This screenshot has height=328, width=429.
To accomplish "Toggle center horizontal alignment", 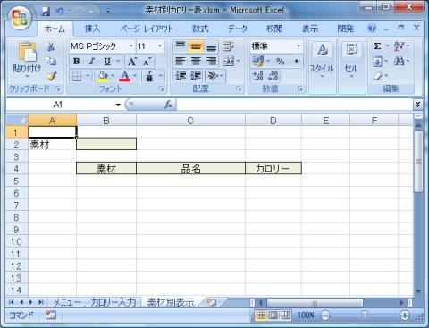I will click(x=196, y=62).
